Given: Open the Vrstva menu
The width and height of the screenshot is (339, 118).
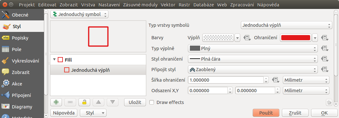Looking at the screenshot, I should [x=88, y=4].
